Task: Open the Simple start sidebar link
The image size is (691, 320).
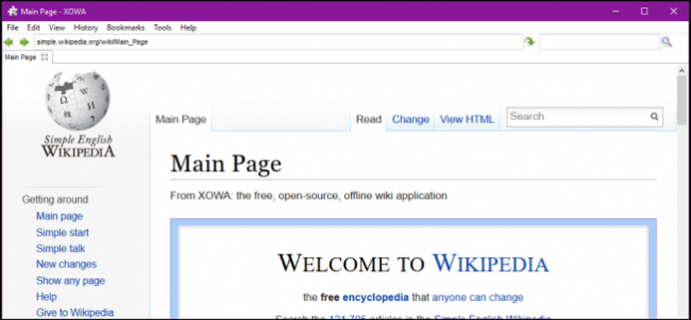Action: point(63,233)
